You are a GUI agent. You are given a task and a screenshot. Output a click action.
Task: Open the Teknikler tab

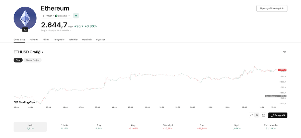[73, 39]
